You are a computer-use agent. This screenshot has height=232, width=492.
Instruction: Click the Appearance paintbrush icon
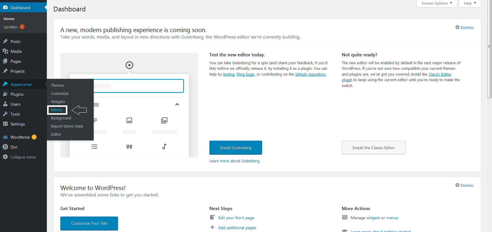pyautogui.click(x=5, y=84)
